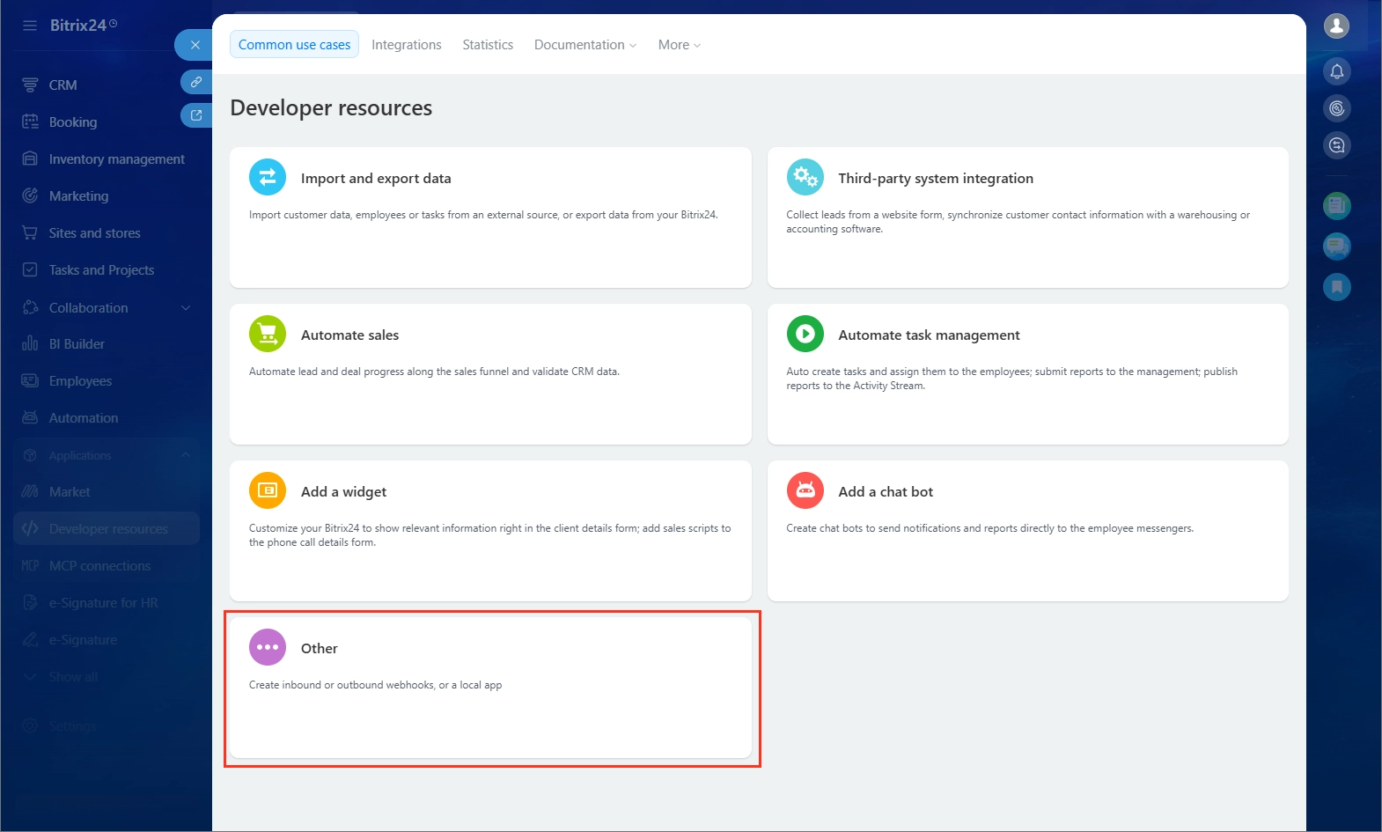The width and height of the screenshot is (1382, 832).
Task: Switch to the Integrations tab
Action: 407,45
